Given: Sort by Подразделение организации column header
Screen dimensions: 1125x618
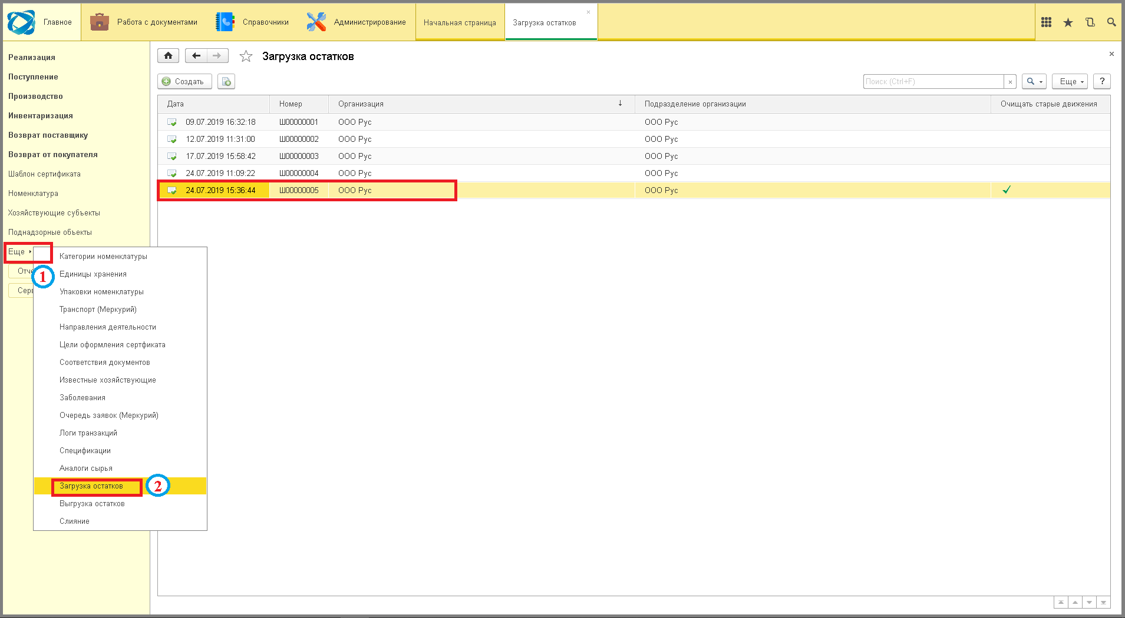Looking at the screenshot, I should (x=813, y=104).
